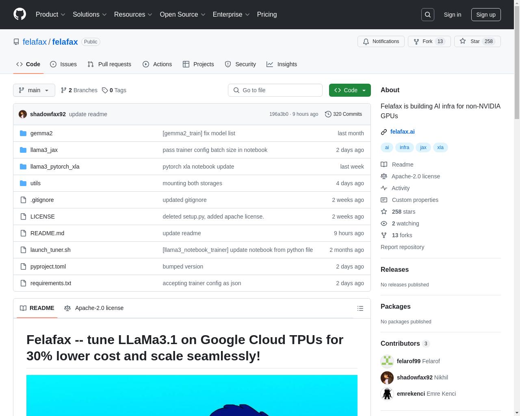
Task: Click the infra topic tag
Action: (404, 147)
